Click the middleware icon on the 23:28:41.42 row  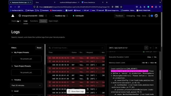(88, 75)
